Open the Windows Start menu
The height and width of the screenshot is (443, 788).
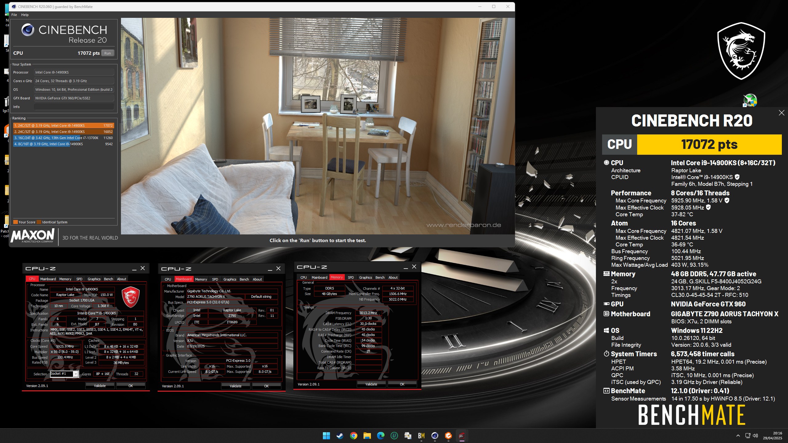(x=326, y=436)
